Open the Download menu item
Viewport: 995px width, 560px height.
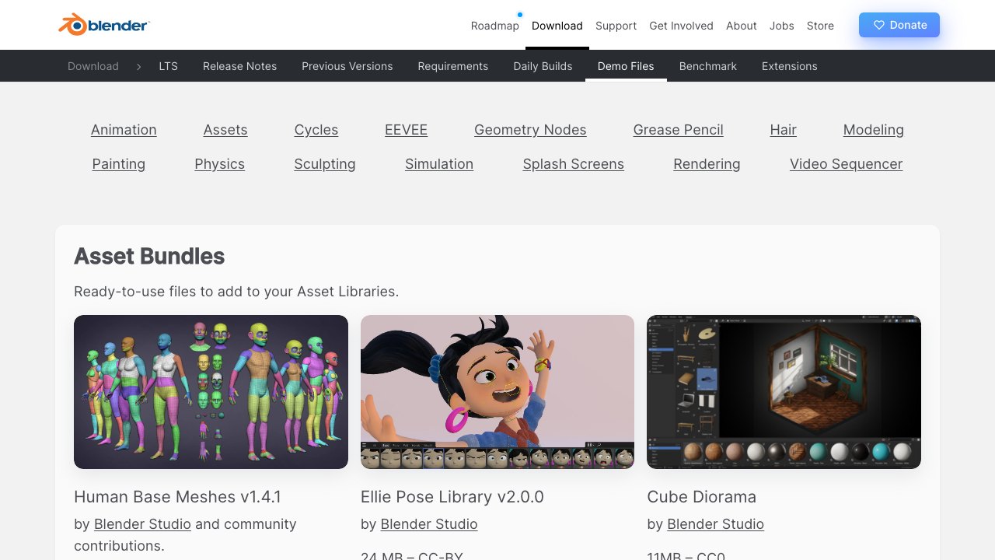coord(557,26)
